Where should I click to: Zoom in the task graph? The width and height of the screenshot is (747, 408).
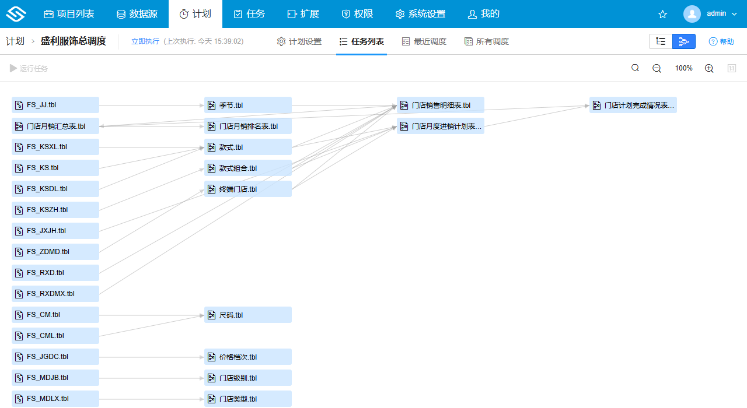click(x=709, y=68)
